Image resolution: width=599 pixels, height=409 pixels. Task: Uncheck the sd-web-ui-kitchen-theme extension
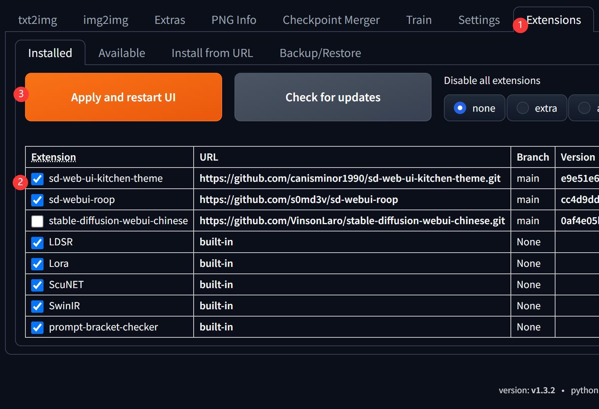[x=37, y=179]
